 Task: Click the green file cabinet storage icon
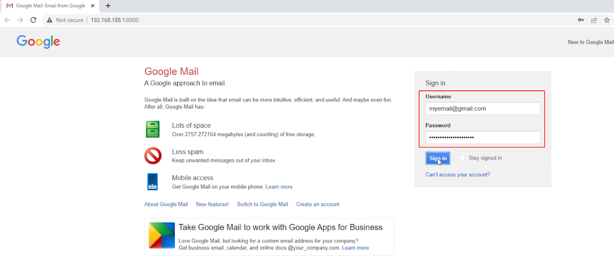[x=153, y=129]
